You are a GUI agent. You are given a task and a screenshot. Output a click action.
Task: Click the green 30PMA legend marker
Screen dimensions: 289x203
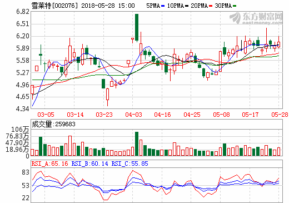pyautogui.click(x=235, y=6)
